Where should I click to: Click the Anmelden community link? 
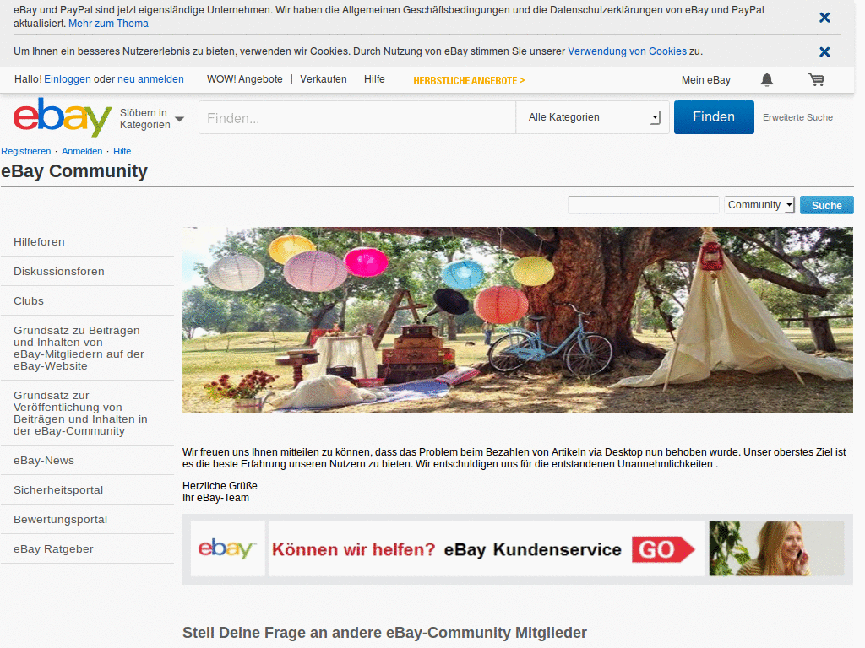click(82, 151)
